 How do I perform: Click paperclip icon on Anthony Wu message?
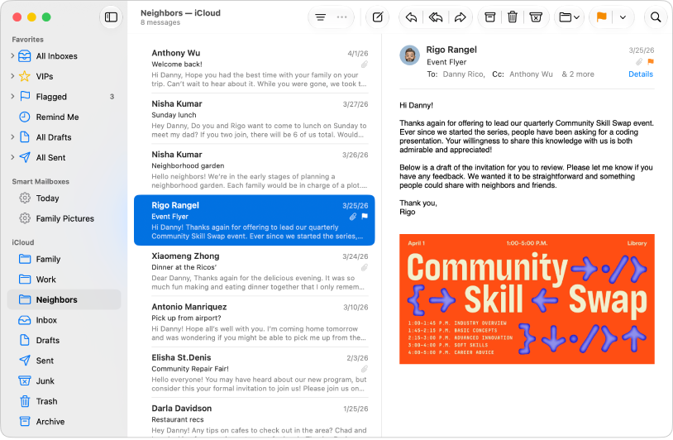tap(365, 65)
